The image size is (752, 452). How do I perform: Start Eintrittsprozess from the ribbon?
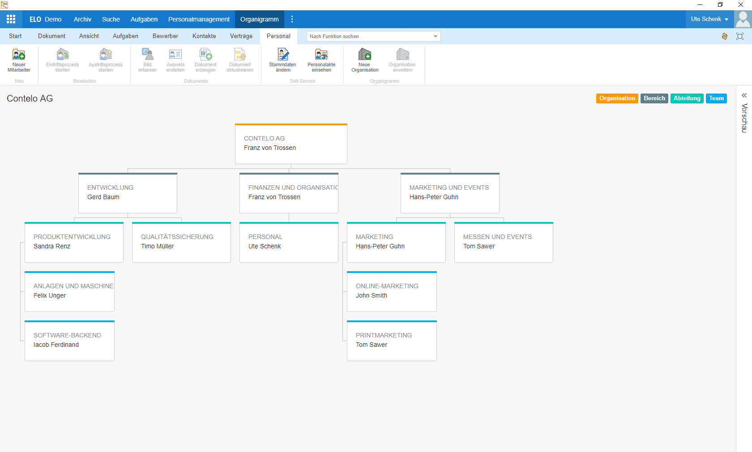[63, 60]
